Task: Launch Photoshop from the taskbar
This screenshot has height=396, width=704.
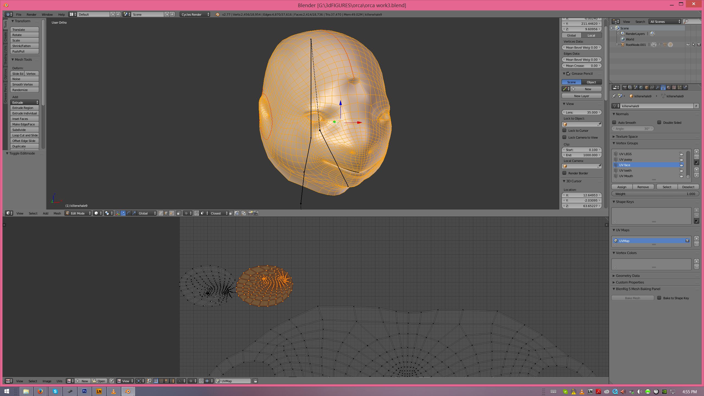Action: point(84,391)
